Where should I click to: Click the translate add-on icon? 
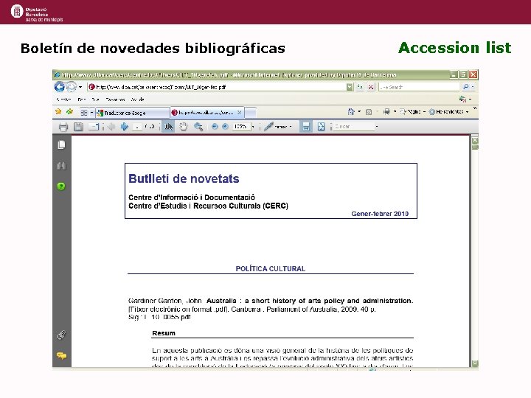[462, 99]
